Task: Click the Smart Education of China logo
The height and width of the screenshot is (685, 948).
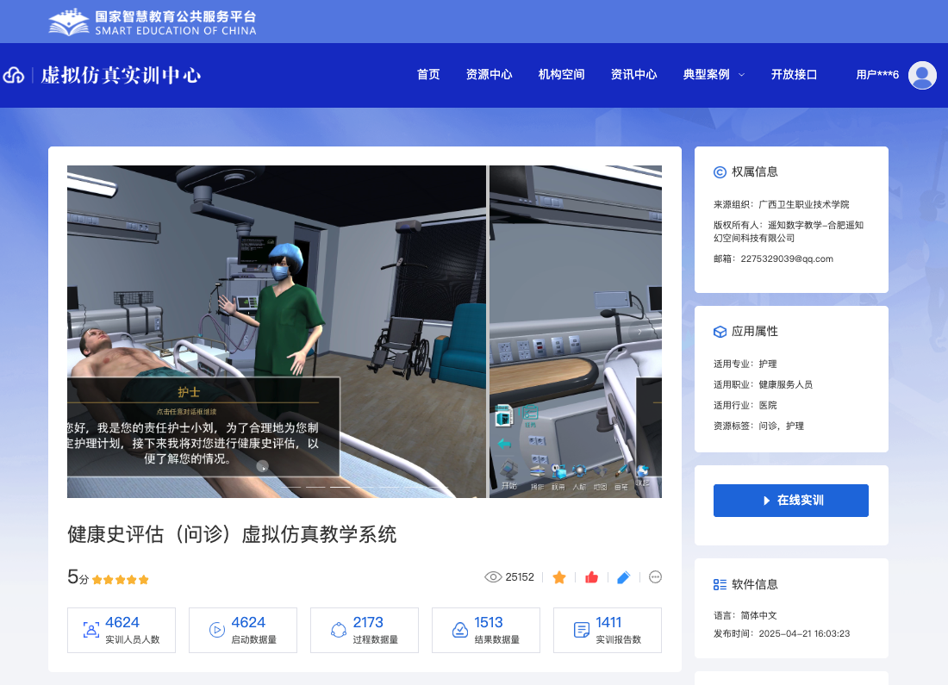Action: 153,22
